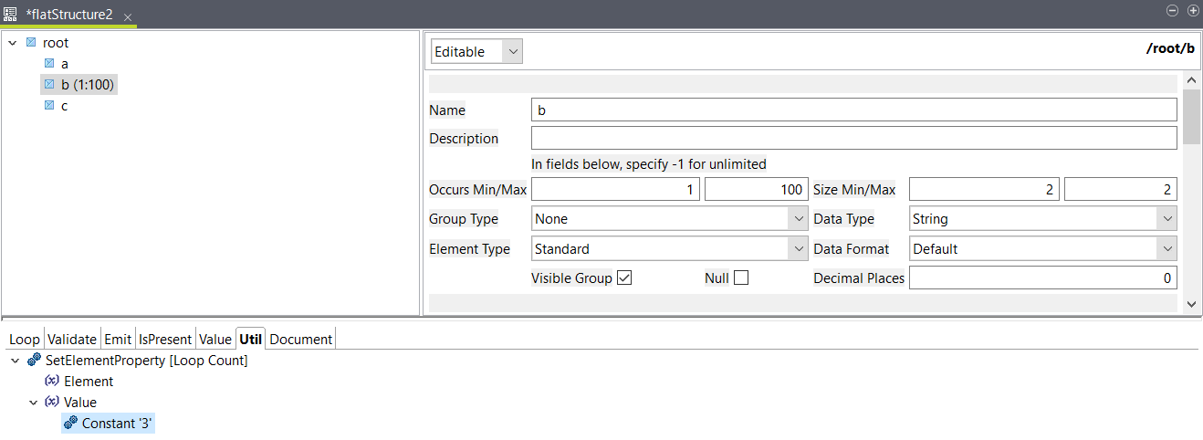1203x440 pixels.
Task: Click the Constant '3' function icon
Action: click(70, 424)
